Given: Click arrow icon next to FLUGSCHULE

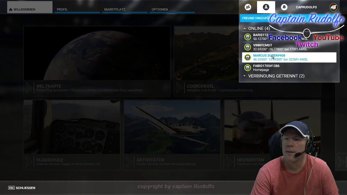Looking at the screenshot, I should click(29, 162).
